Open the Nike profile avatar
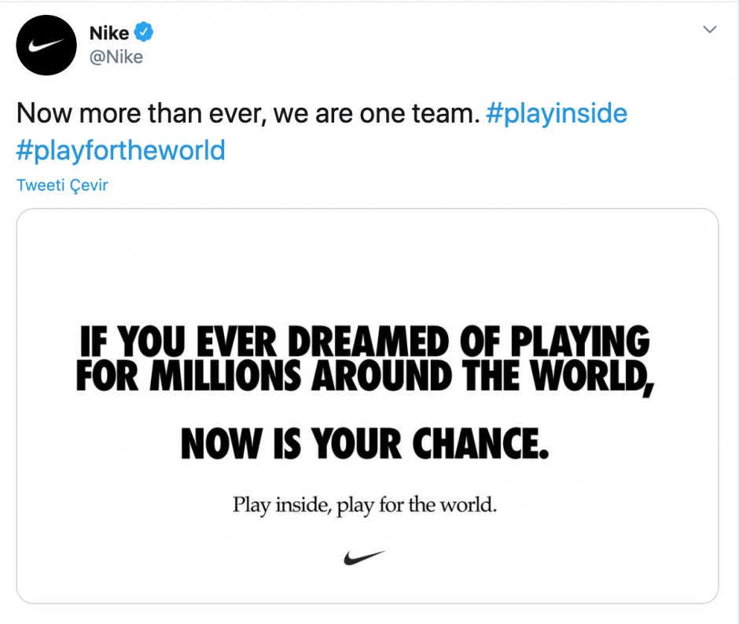This screenshot has width=739, height=624. point(46,46)
